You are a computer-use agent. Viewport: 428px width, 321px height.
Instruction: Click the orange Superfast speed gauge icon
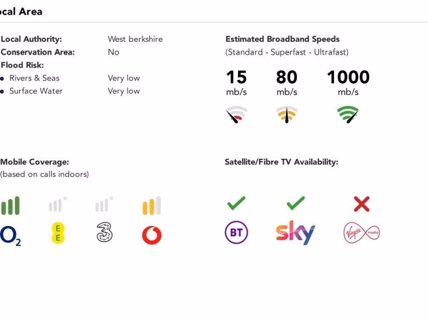[287, 115]
